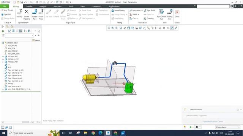The width and height of the screenshot is (243, 136).
Task: Click Pipe Solid in Fabrication group
Action: click(x=149, y=10)
